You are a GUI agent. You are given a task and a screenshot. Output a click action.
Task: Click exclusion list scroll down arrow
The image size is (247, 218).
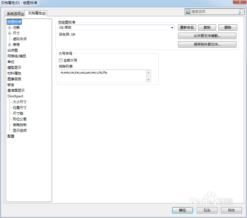pyautogui.click(x=148, y=80)
